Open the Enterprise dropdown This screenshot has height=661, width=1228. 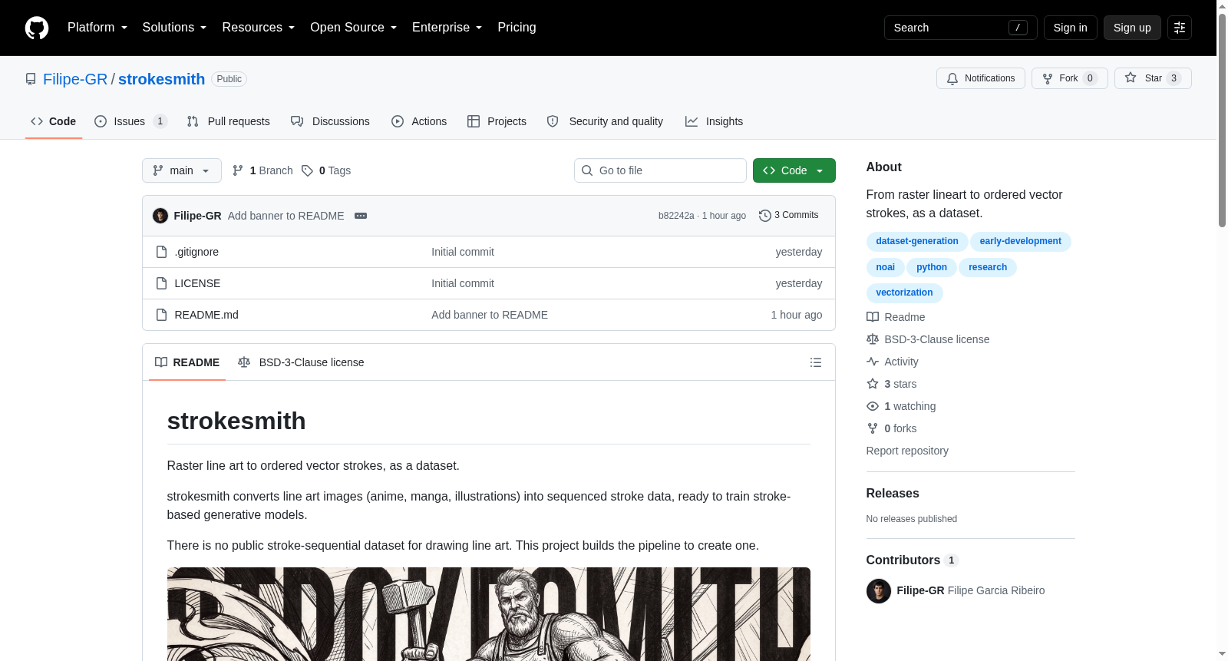[447, 28]
